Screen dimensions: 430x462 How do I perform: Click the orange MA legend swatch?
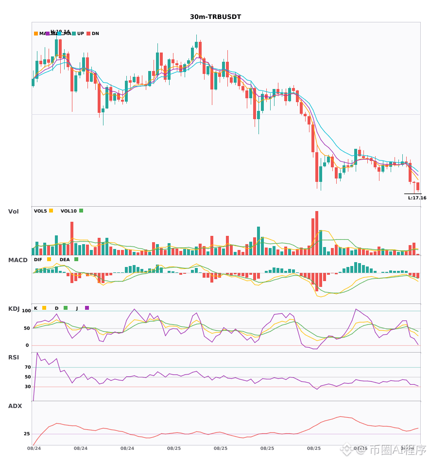pyautogui.click(x=36, y=34)
